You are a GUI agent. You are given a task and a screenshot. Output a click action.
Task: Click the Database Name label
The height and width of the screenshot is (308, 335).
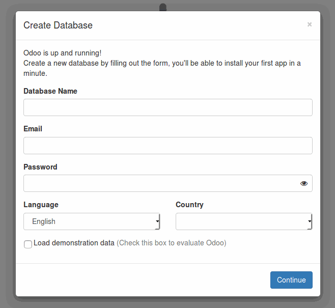pos(50,91)
